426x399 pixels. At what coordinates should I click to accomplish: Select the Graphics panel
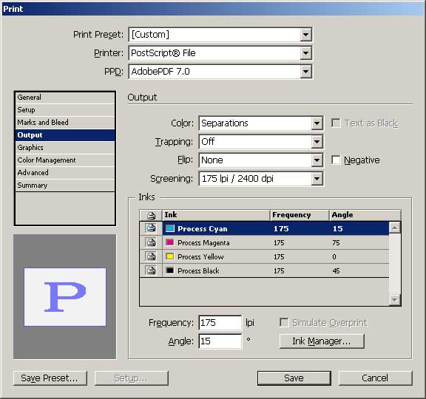[65, 147]
